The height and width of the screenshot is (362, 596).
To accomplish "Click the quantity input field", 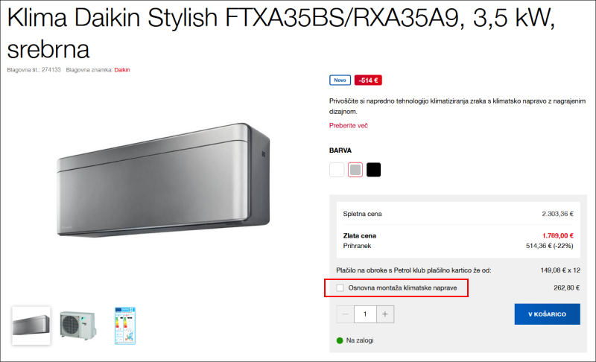I will tap(365, 314).
